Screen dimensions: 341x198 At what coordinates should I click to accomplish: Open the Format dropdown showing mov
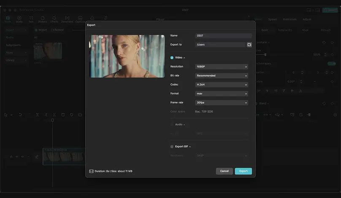point(222,94)
